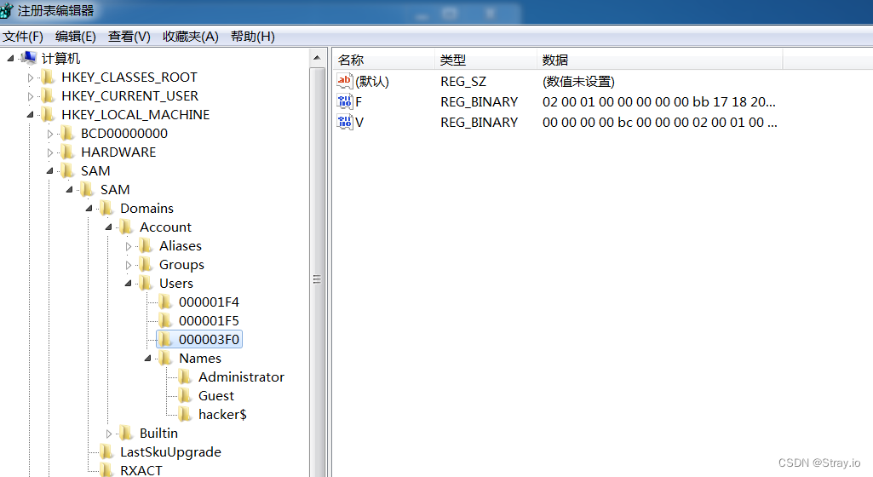The height and width of the screenshot is (477, 873).
Task: Select the LastSkuUpgrade key label
Action: click(171, 452)
